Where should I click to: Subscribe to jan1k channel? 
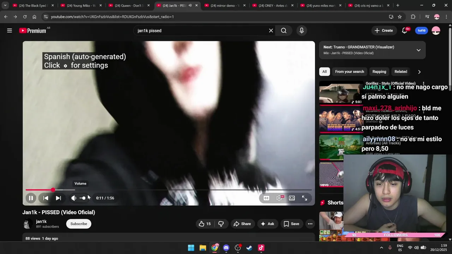click(79, 224)
